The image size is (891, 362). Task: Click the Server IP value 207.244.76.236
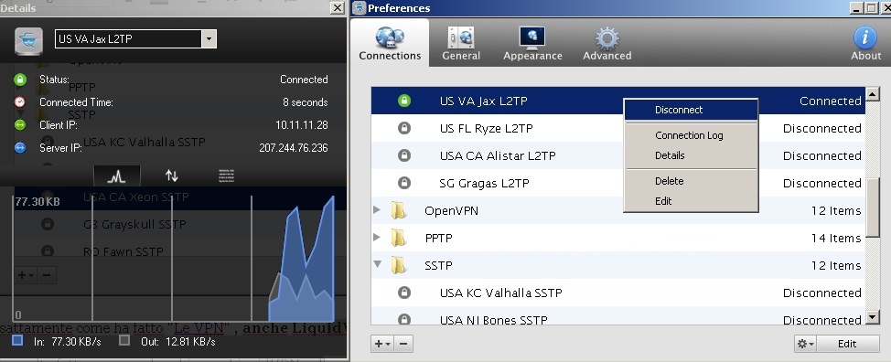click(x=294, y=147)
